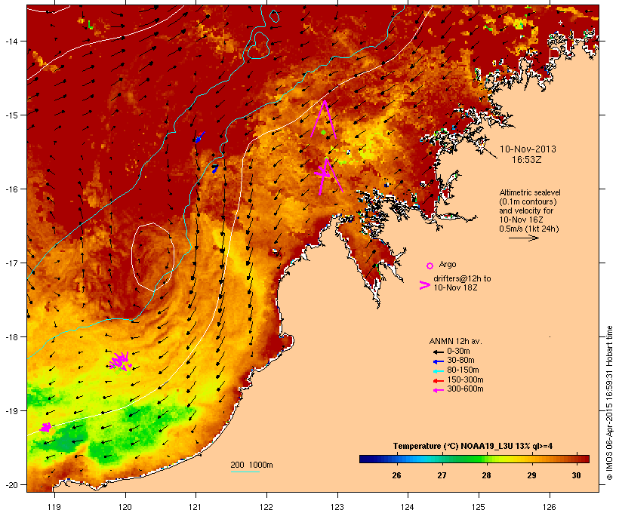619x513 pixels.
Task: Click the 0.5m/s velocity scale arrow
Action: point(523,238)
